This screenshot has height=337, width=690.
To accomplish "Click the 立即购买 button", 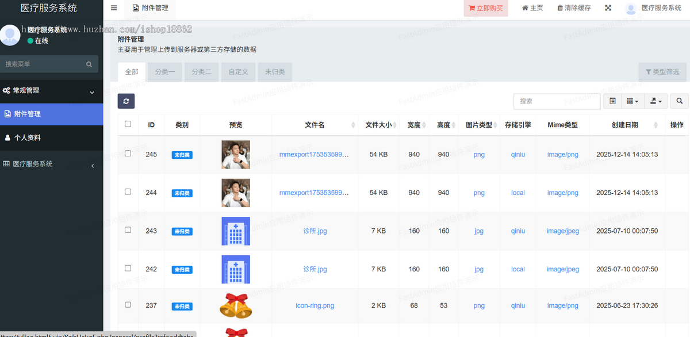I will [486, 8].
